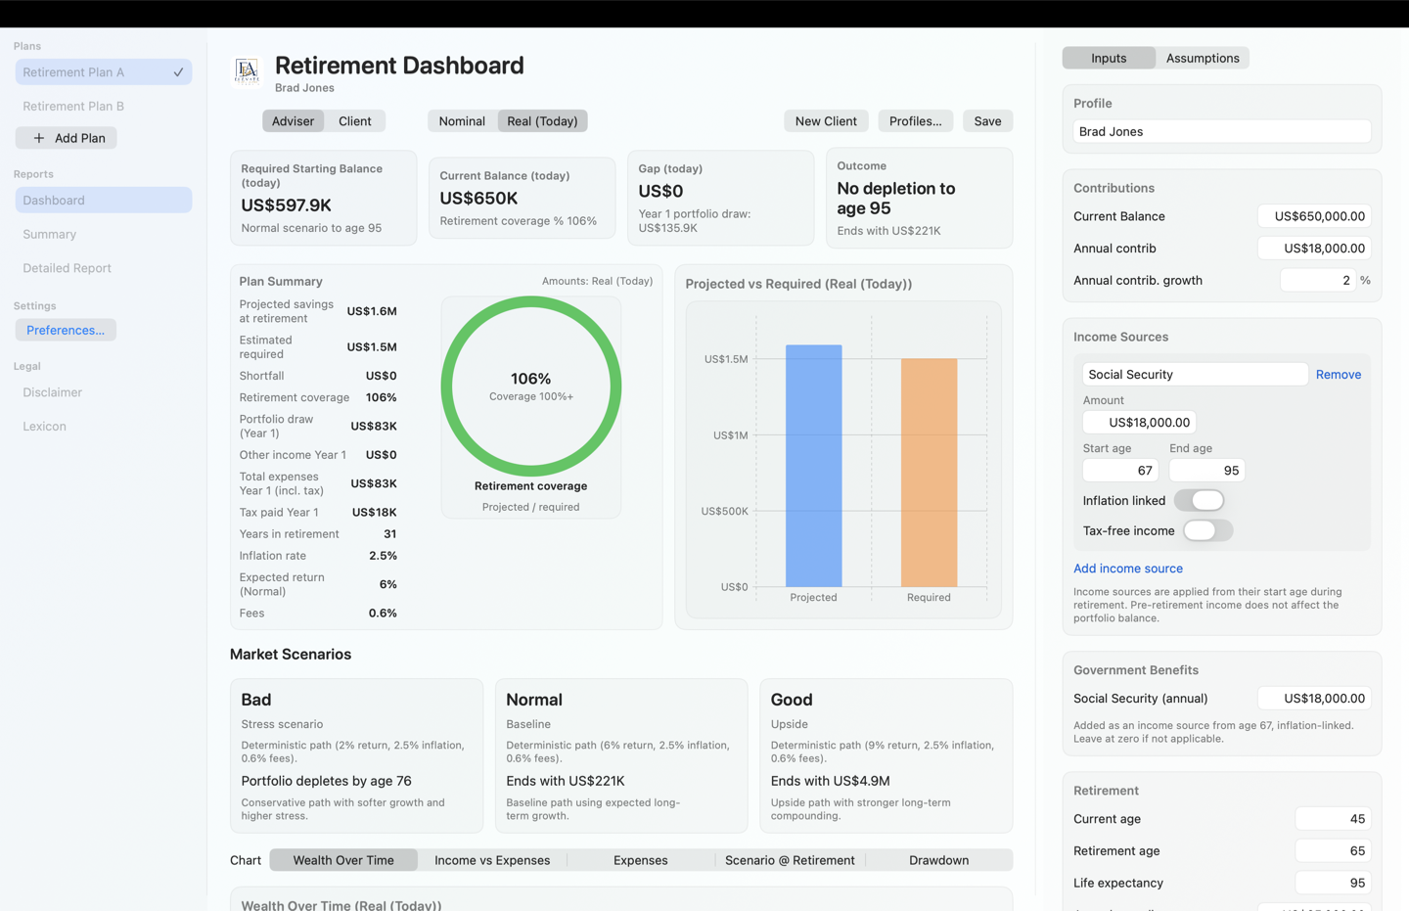Click the plus icon on Add Plan
Screen dimensions: 1409x911
tap(39, 138)
